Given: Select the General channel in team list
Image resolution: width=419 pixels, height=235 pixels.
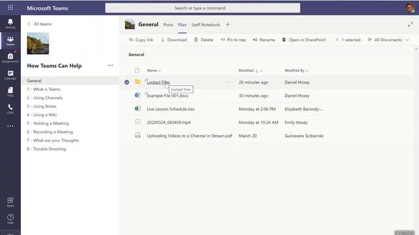Looking at the screenshot, I should click(70, 81).
